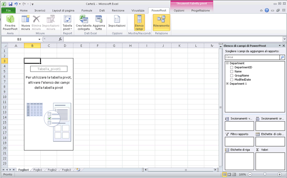Switch to sheet Foglio2

coord(52,170)
